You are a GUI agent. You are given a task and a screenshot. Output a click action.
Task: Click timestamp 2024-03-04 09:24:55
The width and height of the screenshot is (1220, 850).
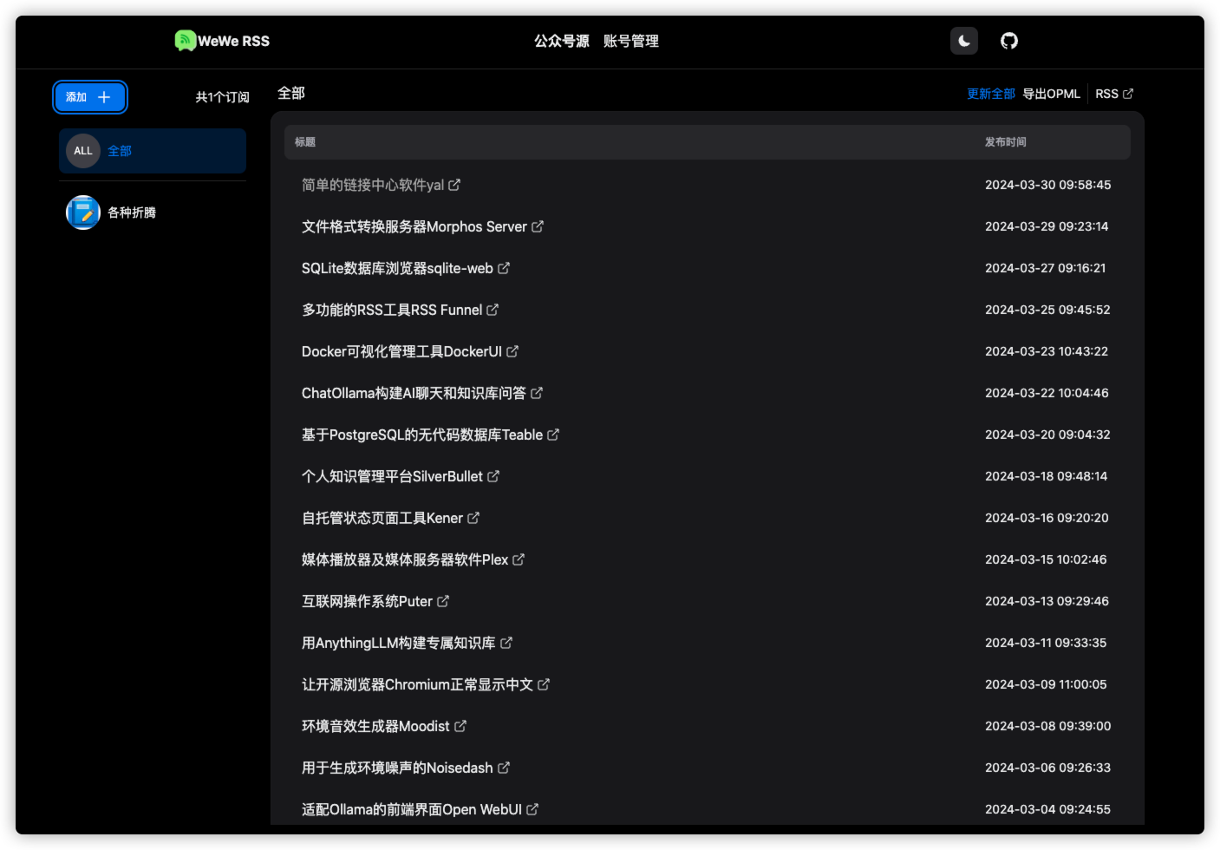(1047, 809)
